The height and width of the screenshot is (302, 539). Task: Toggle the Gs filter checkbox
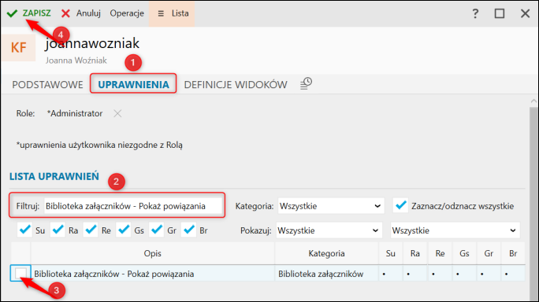[x=124, y=230]
